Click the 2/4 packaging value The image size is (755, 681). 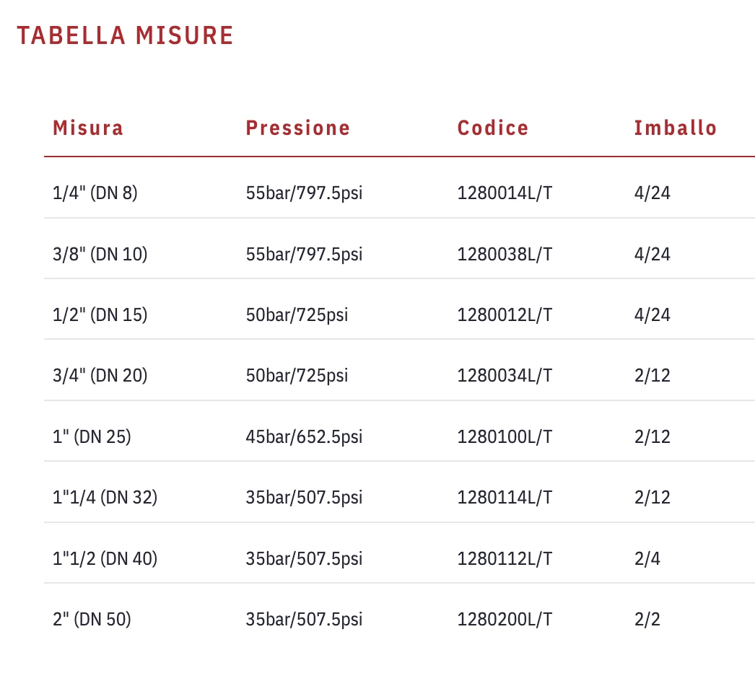(x=647, y=558)
